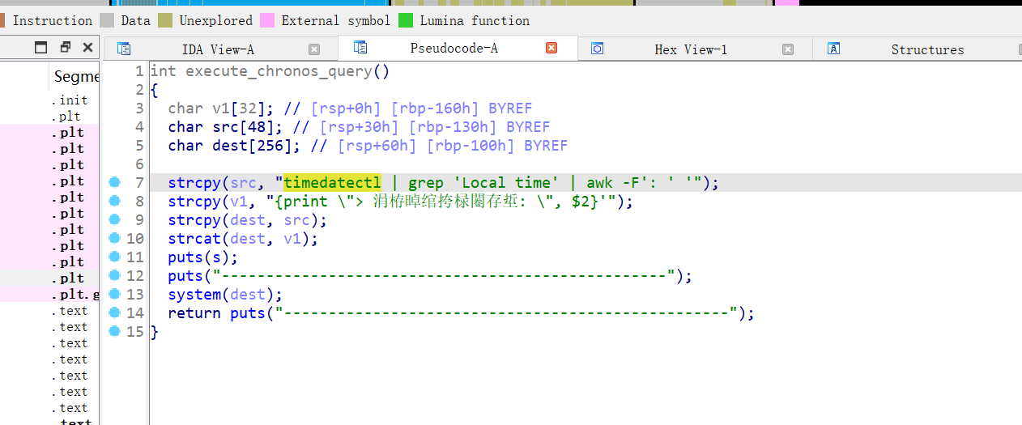Switch to the Pseudocode-A tab
The width and height of the screenshot is (1022, 425).
[454, 48]
